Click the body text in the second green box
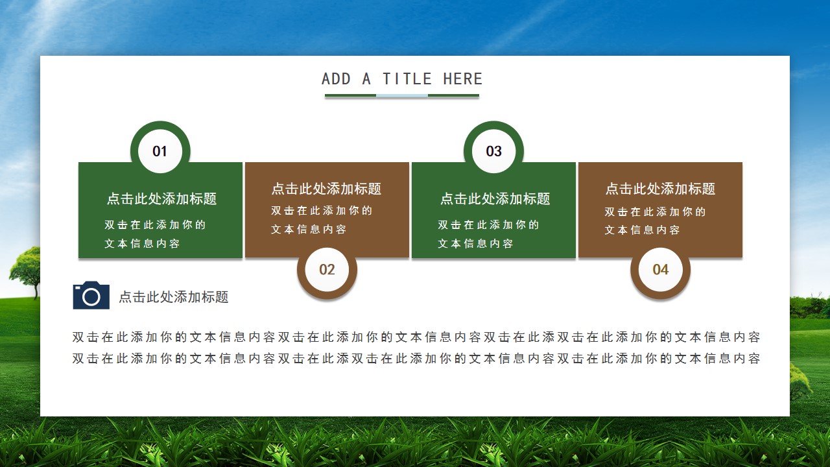 488,234
